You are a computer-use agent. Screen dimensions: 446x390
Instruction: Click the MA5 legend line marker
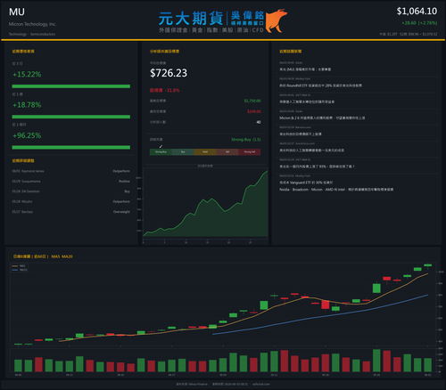pyautogui.click(x=15, y=266)
